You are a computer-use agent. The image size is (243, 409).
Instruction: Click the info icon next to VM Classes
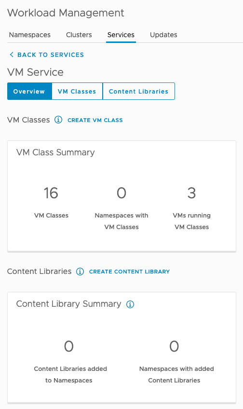[58, 120]
